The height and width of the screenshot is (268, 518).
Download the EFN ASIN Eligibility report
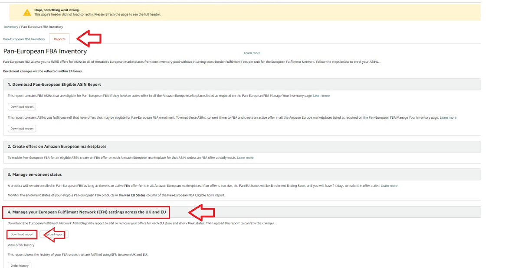pos(22,234)
